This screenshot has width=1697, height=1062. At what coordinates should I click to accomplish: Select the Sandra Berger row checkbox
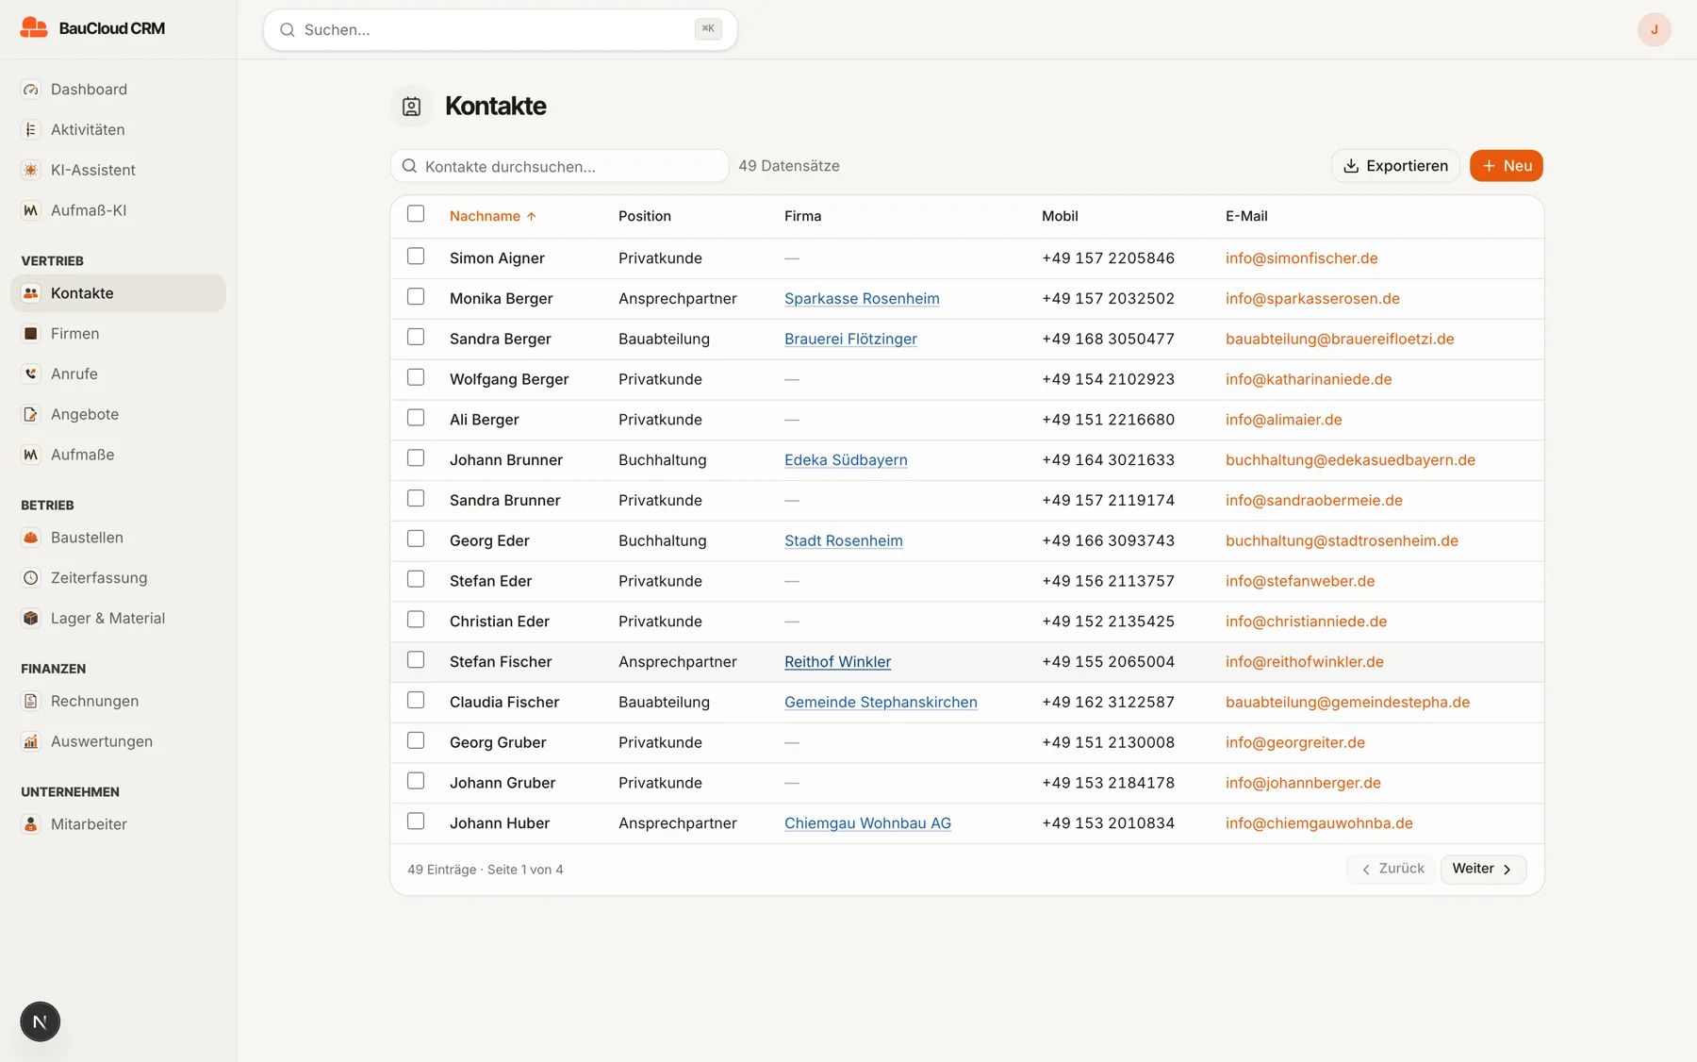416,338
